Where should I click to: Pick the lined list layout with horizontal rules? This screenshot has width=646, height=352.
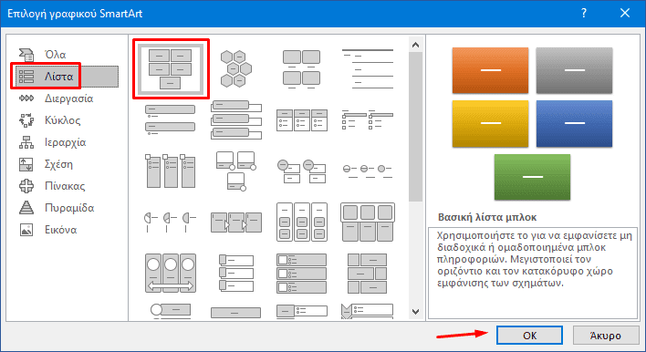[368, 68]
